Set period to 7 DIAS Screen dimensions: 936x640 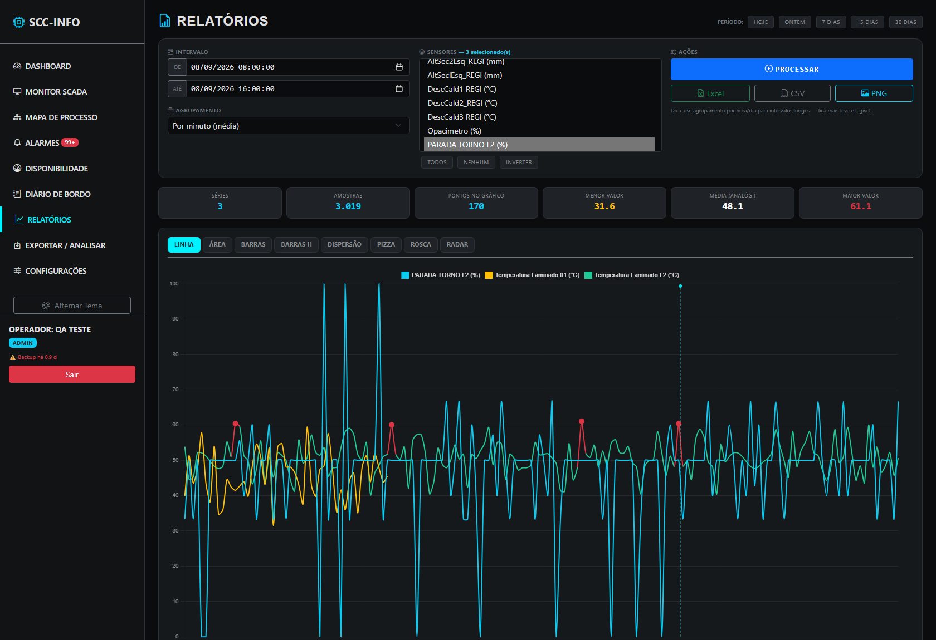[x=831, y=22]
